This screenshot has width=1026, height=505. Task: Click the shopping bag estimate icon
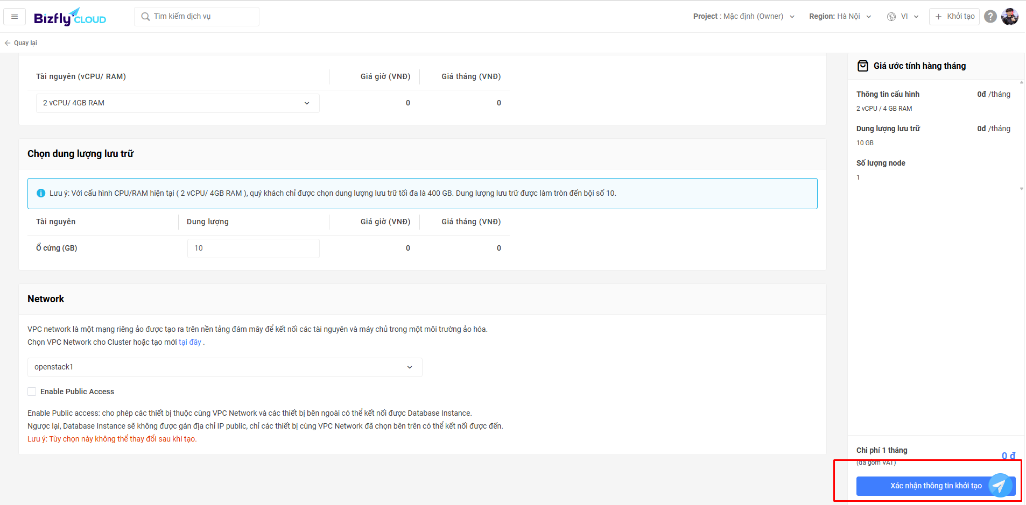pyautogui.click(x=863, y=66)
